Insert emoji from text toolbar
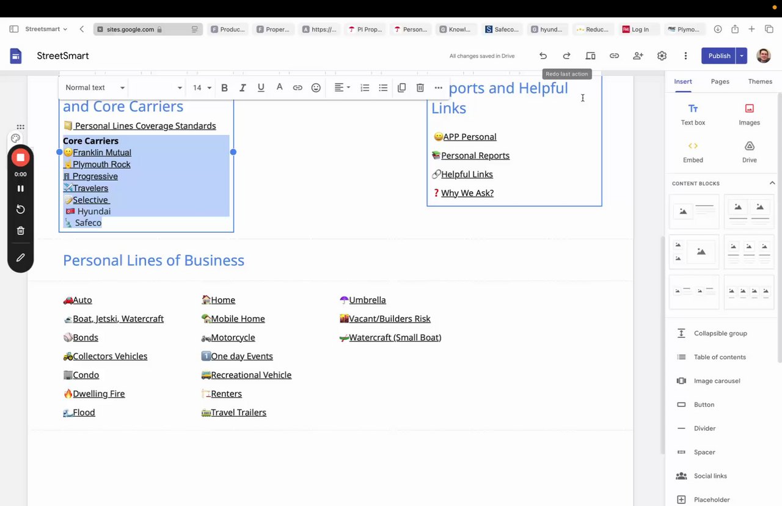Screen dimensions: 782x506 click(316, 88)
